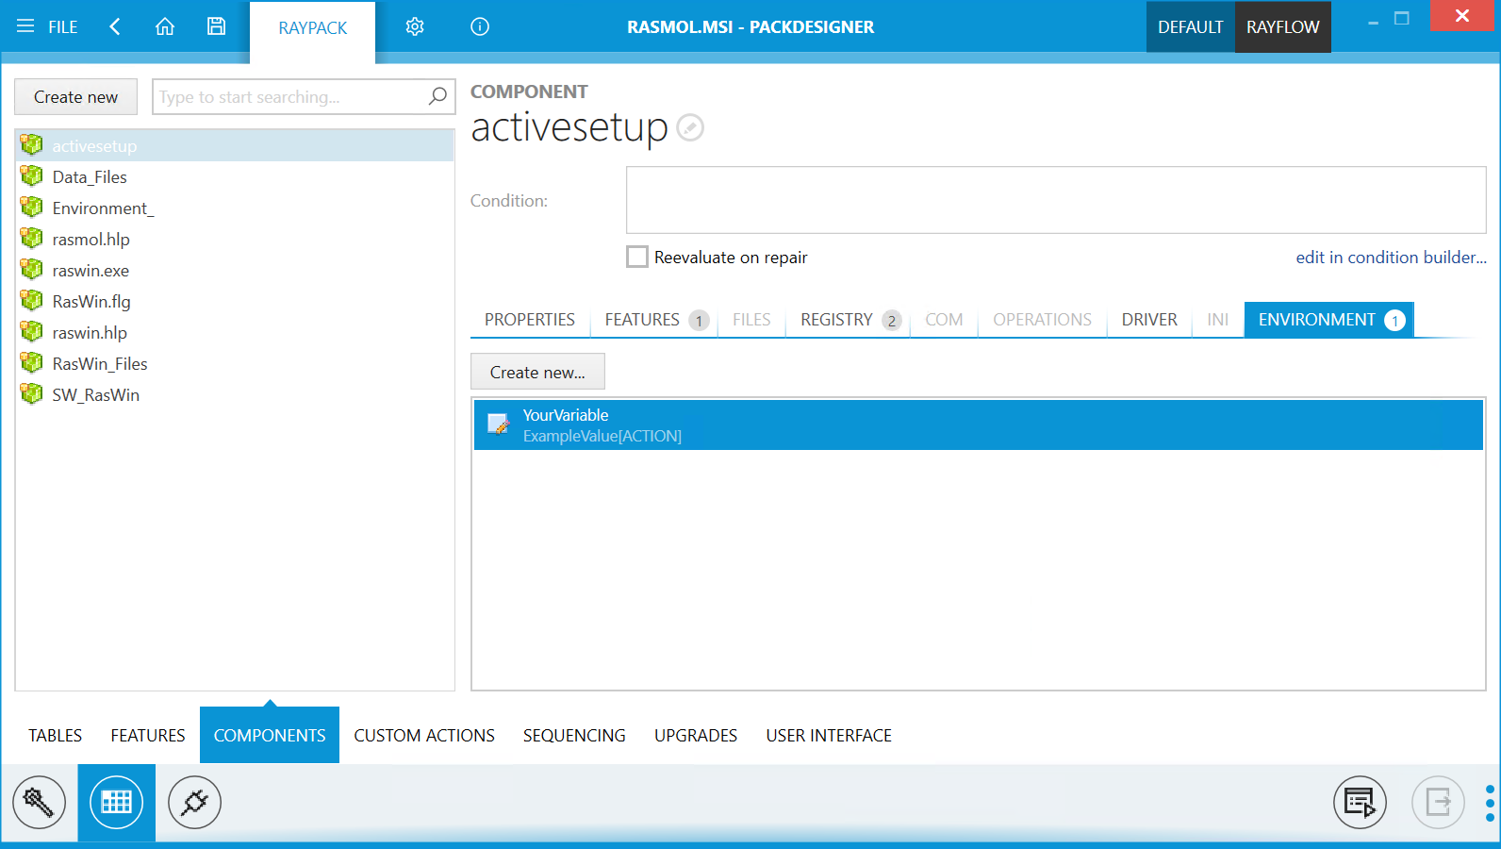
Task: Open the DRIVER tab
Action: 1149,320
